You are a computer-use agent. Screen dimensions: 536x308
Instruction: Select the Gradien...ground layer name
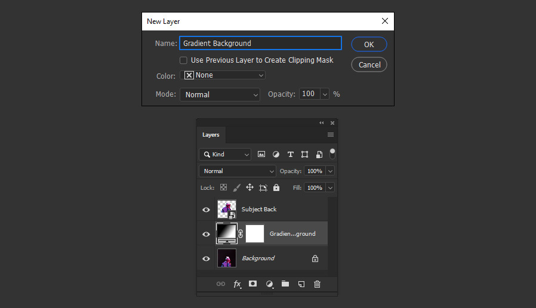(x=292, y=234)
